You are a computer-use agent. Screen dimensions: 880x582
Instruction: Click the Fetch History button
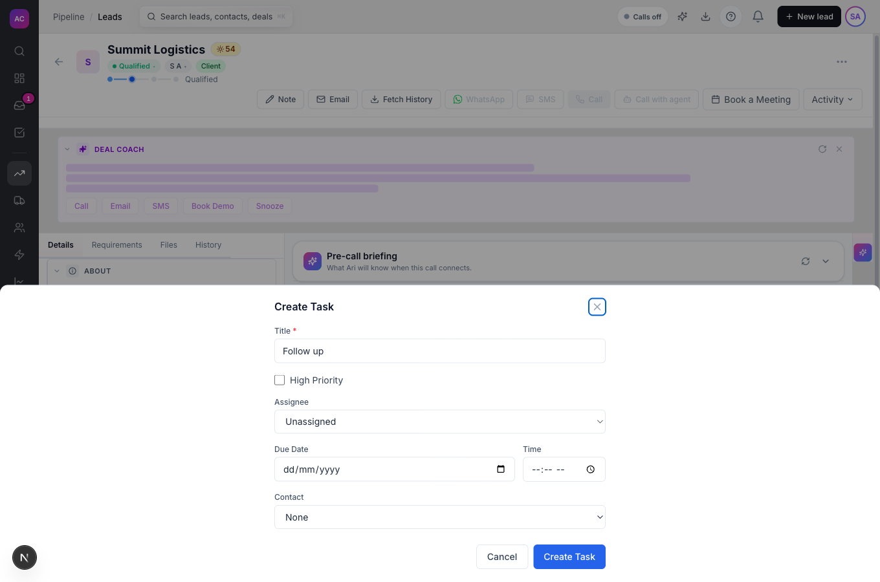tap(401, 100)
